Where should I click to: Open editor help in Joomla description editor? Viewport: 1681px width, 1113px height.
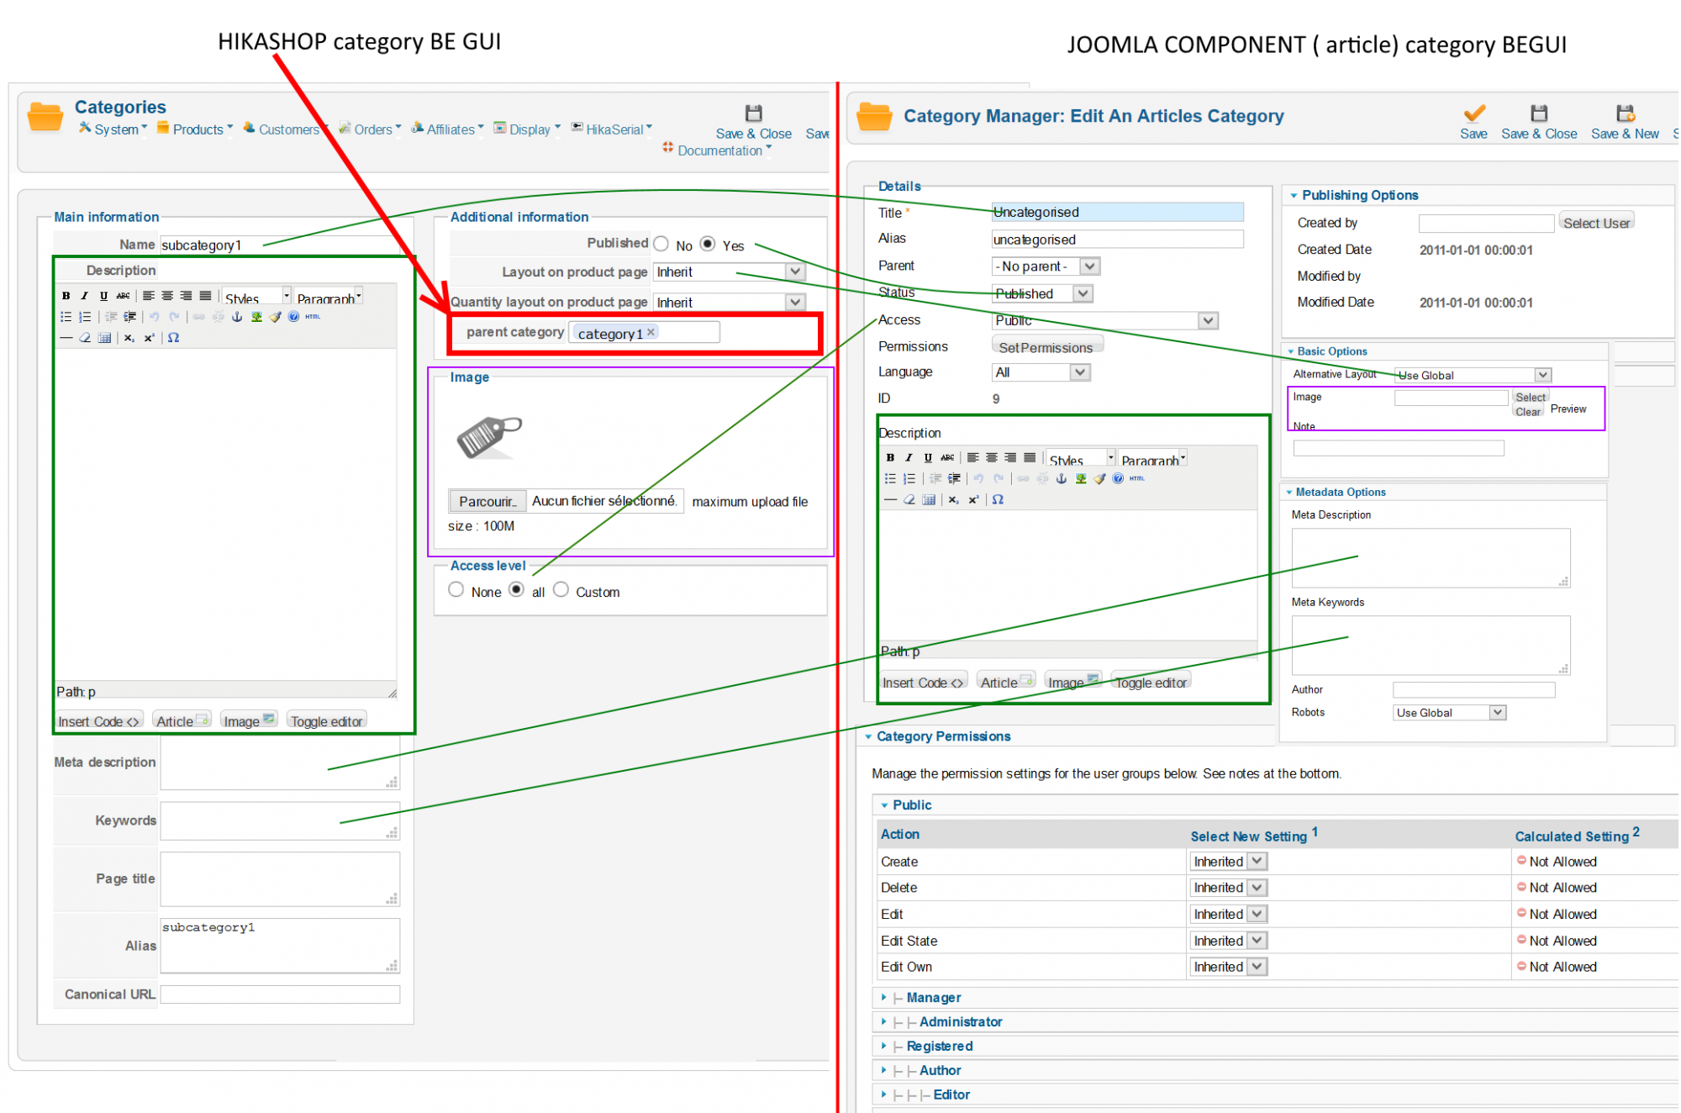click(1118, 479)
